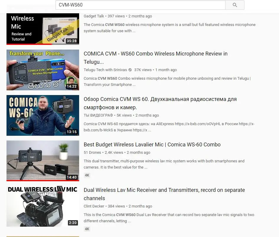Click the 35:28 duration label
The image size is (279, 237).
click(71, 41)
